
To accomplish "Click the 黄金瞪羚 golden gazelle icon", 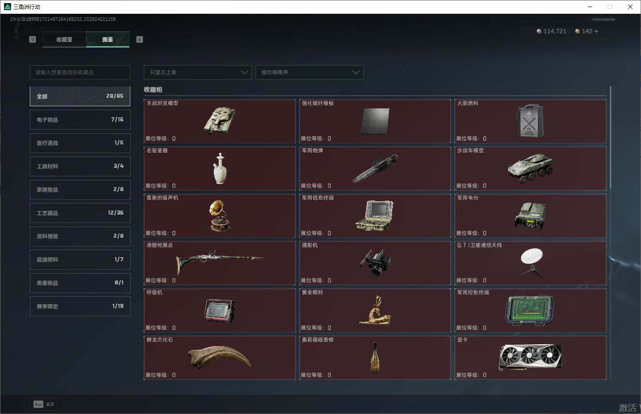I will point(375,310).
